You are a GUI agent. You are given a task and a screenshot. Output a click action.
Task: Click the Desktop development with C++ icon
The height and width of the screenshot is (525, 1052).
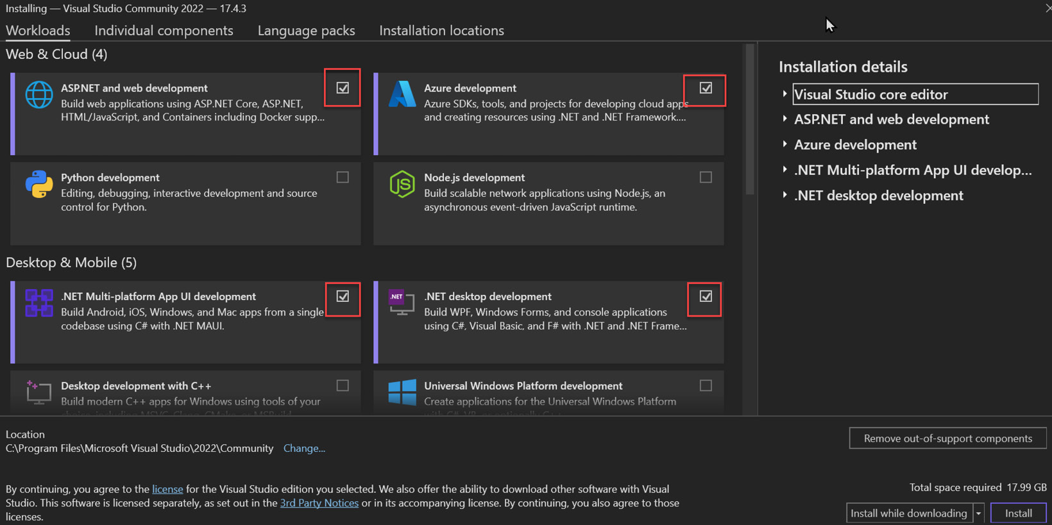39,392
